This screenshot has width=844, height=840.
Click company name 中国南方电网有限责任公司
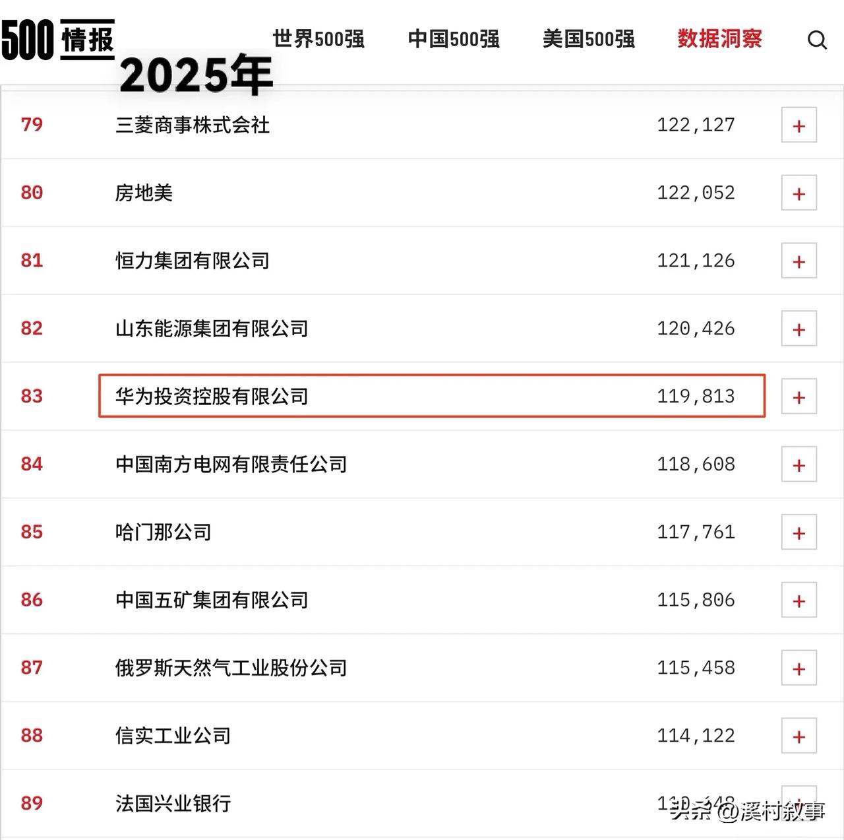pos(231,465)
